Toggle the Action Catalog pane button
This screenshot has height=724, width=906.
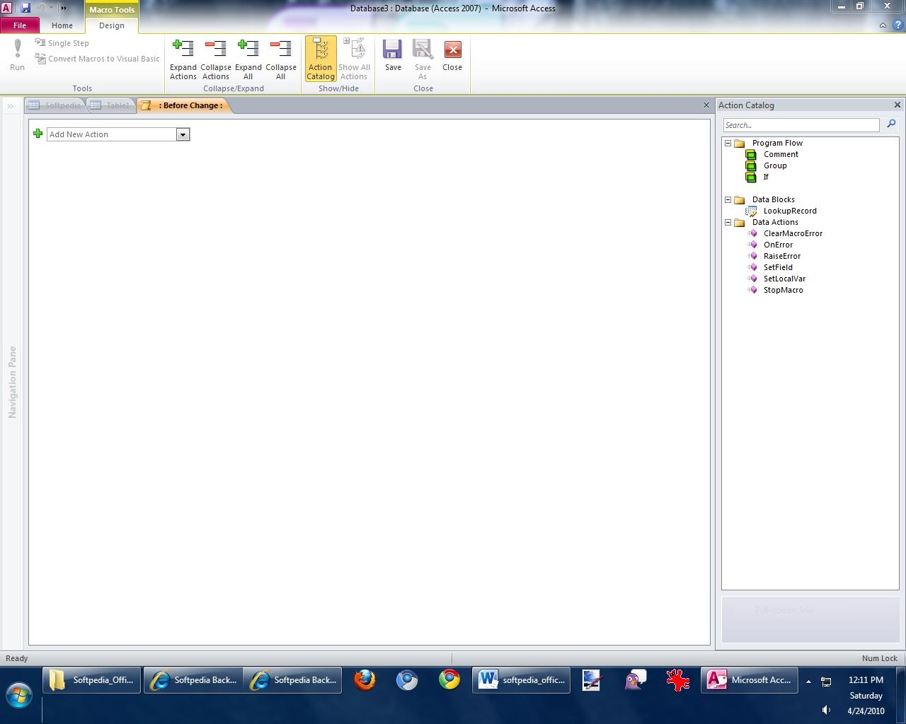click(320, 59)
